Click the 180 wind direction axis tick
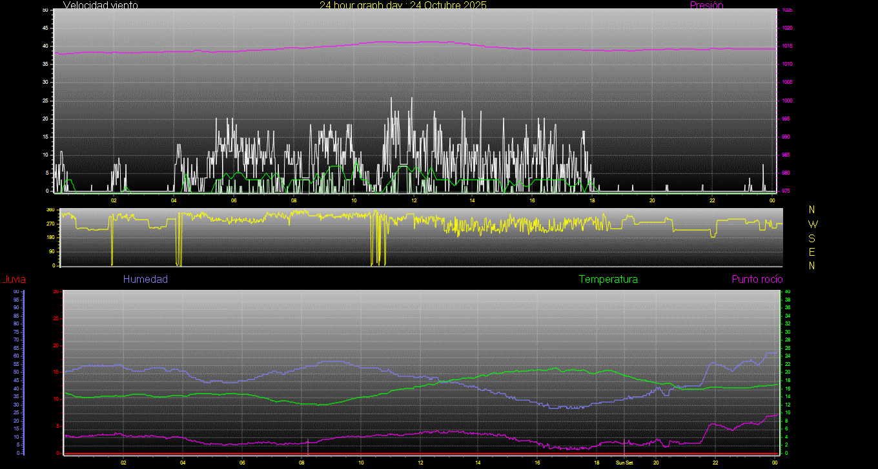Viewport: 878px width, 469px height. tap(50, 238)
